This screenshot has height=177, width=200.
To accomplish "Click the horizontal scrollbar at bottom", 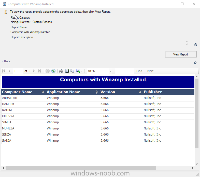I will click(x=80, y=168).
